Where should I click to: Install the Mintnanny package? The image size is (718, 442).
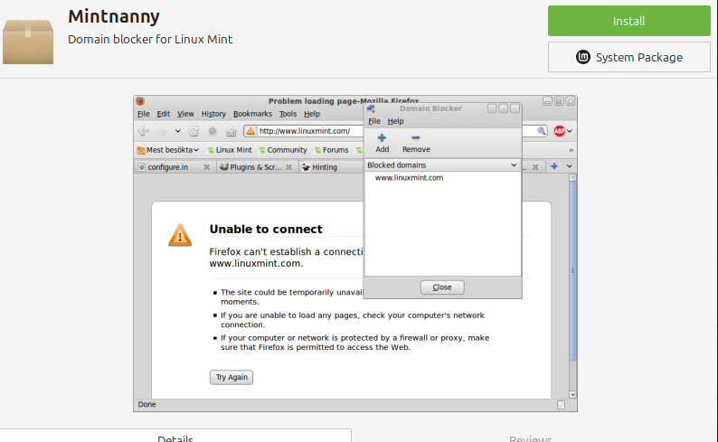click(x=628, y=21)
